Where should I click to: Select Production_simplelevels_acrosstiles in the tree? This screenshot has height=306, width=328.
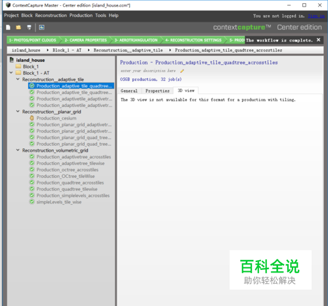point(73,196)
